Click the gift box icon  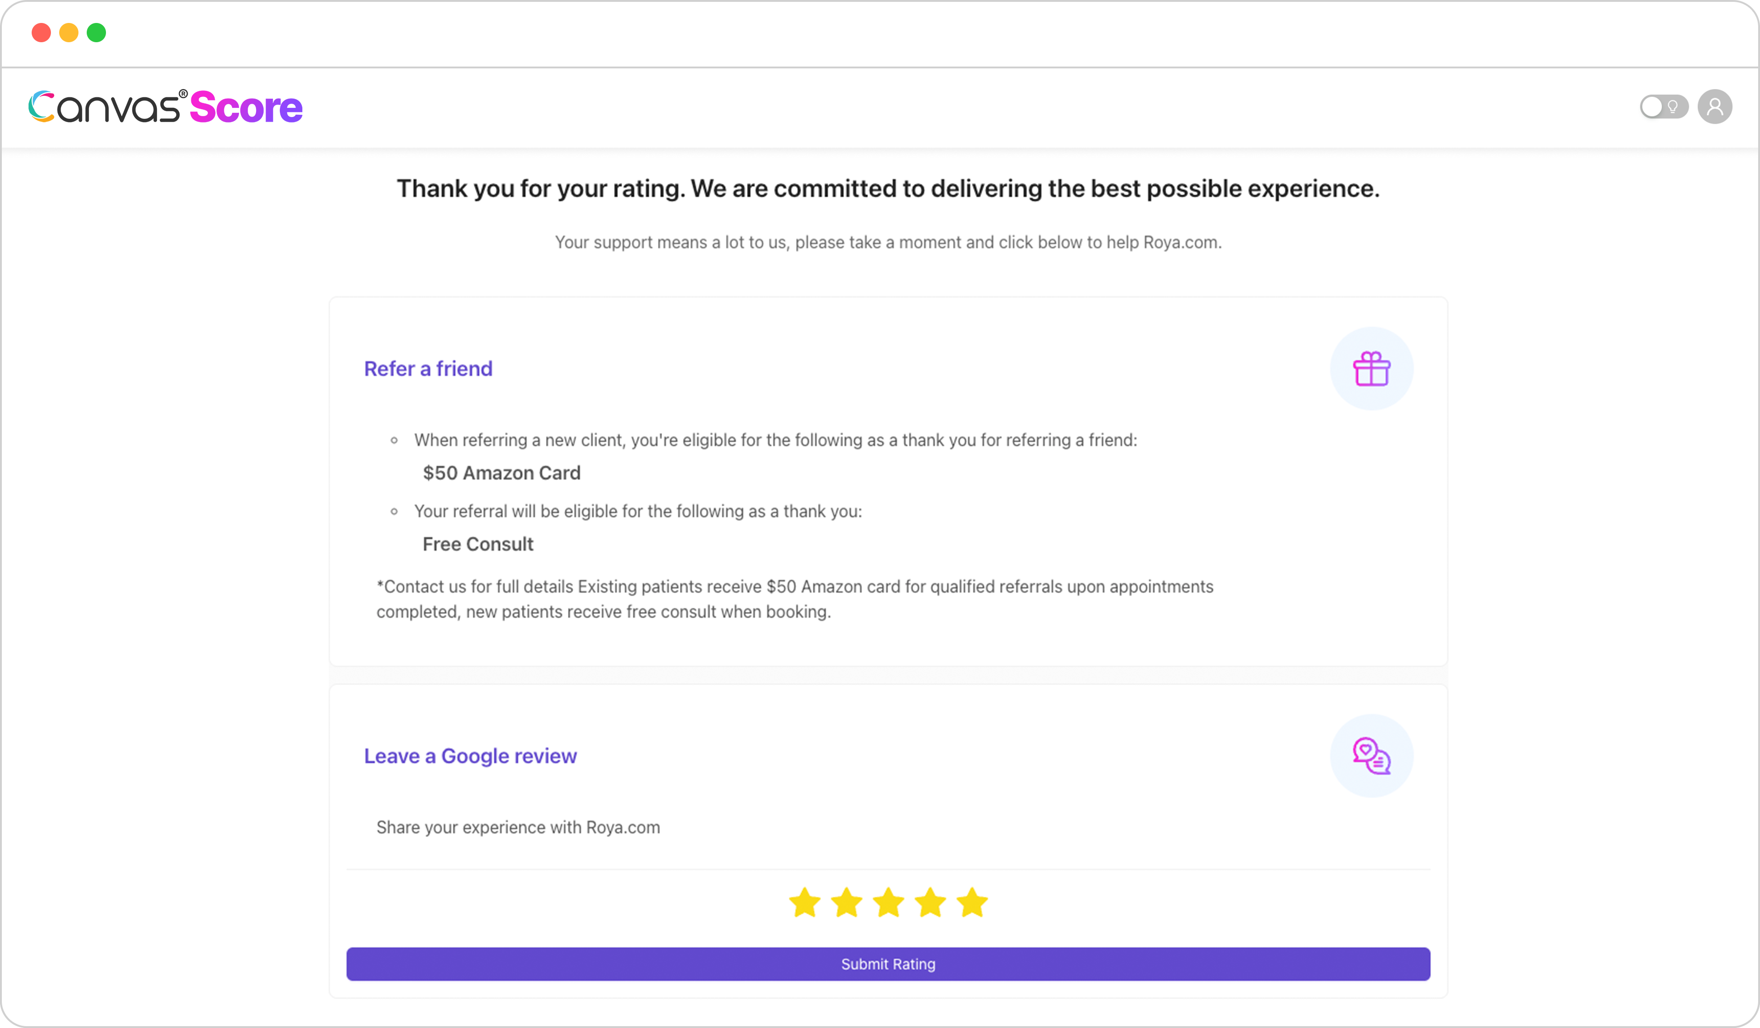(1372, 369)
